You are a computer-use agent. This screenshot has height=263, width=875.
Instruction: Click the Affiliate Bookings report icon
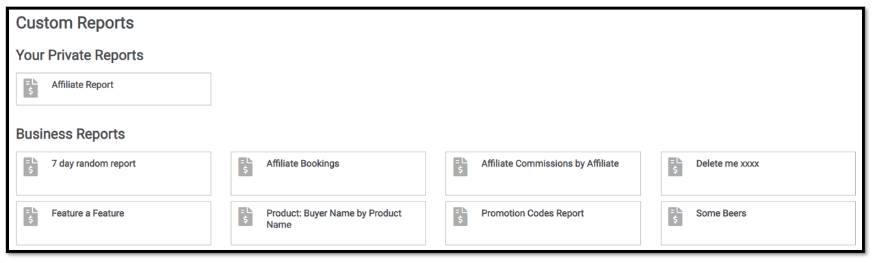click(x=246, y=167)
